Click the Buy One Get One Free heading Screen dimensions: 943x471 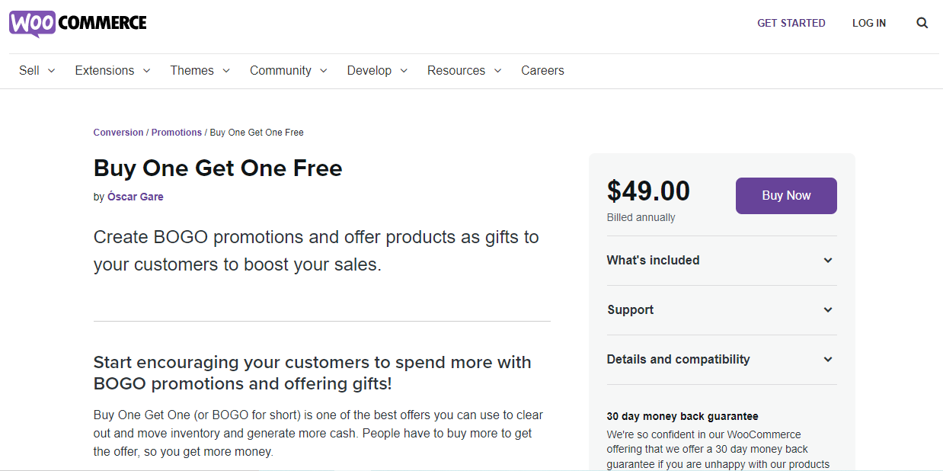(x=218, y=168)
